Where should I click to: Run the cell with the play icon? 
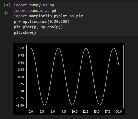click(x=7, y=13)
